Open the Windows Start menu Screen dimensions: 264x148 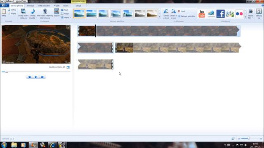[x=4, y=145]
